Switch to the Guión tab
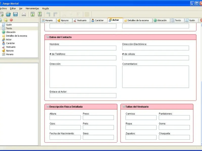202x151 pixels. pyautogui.click(x=191, y=20)
